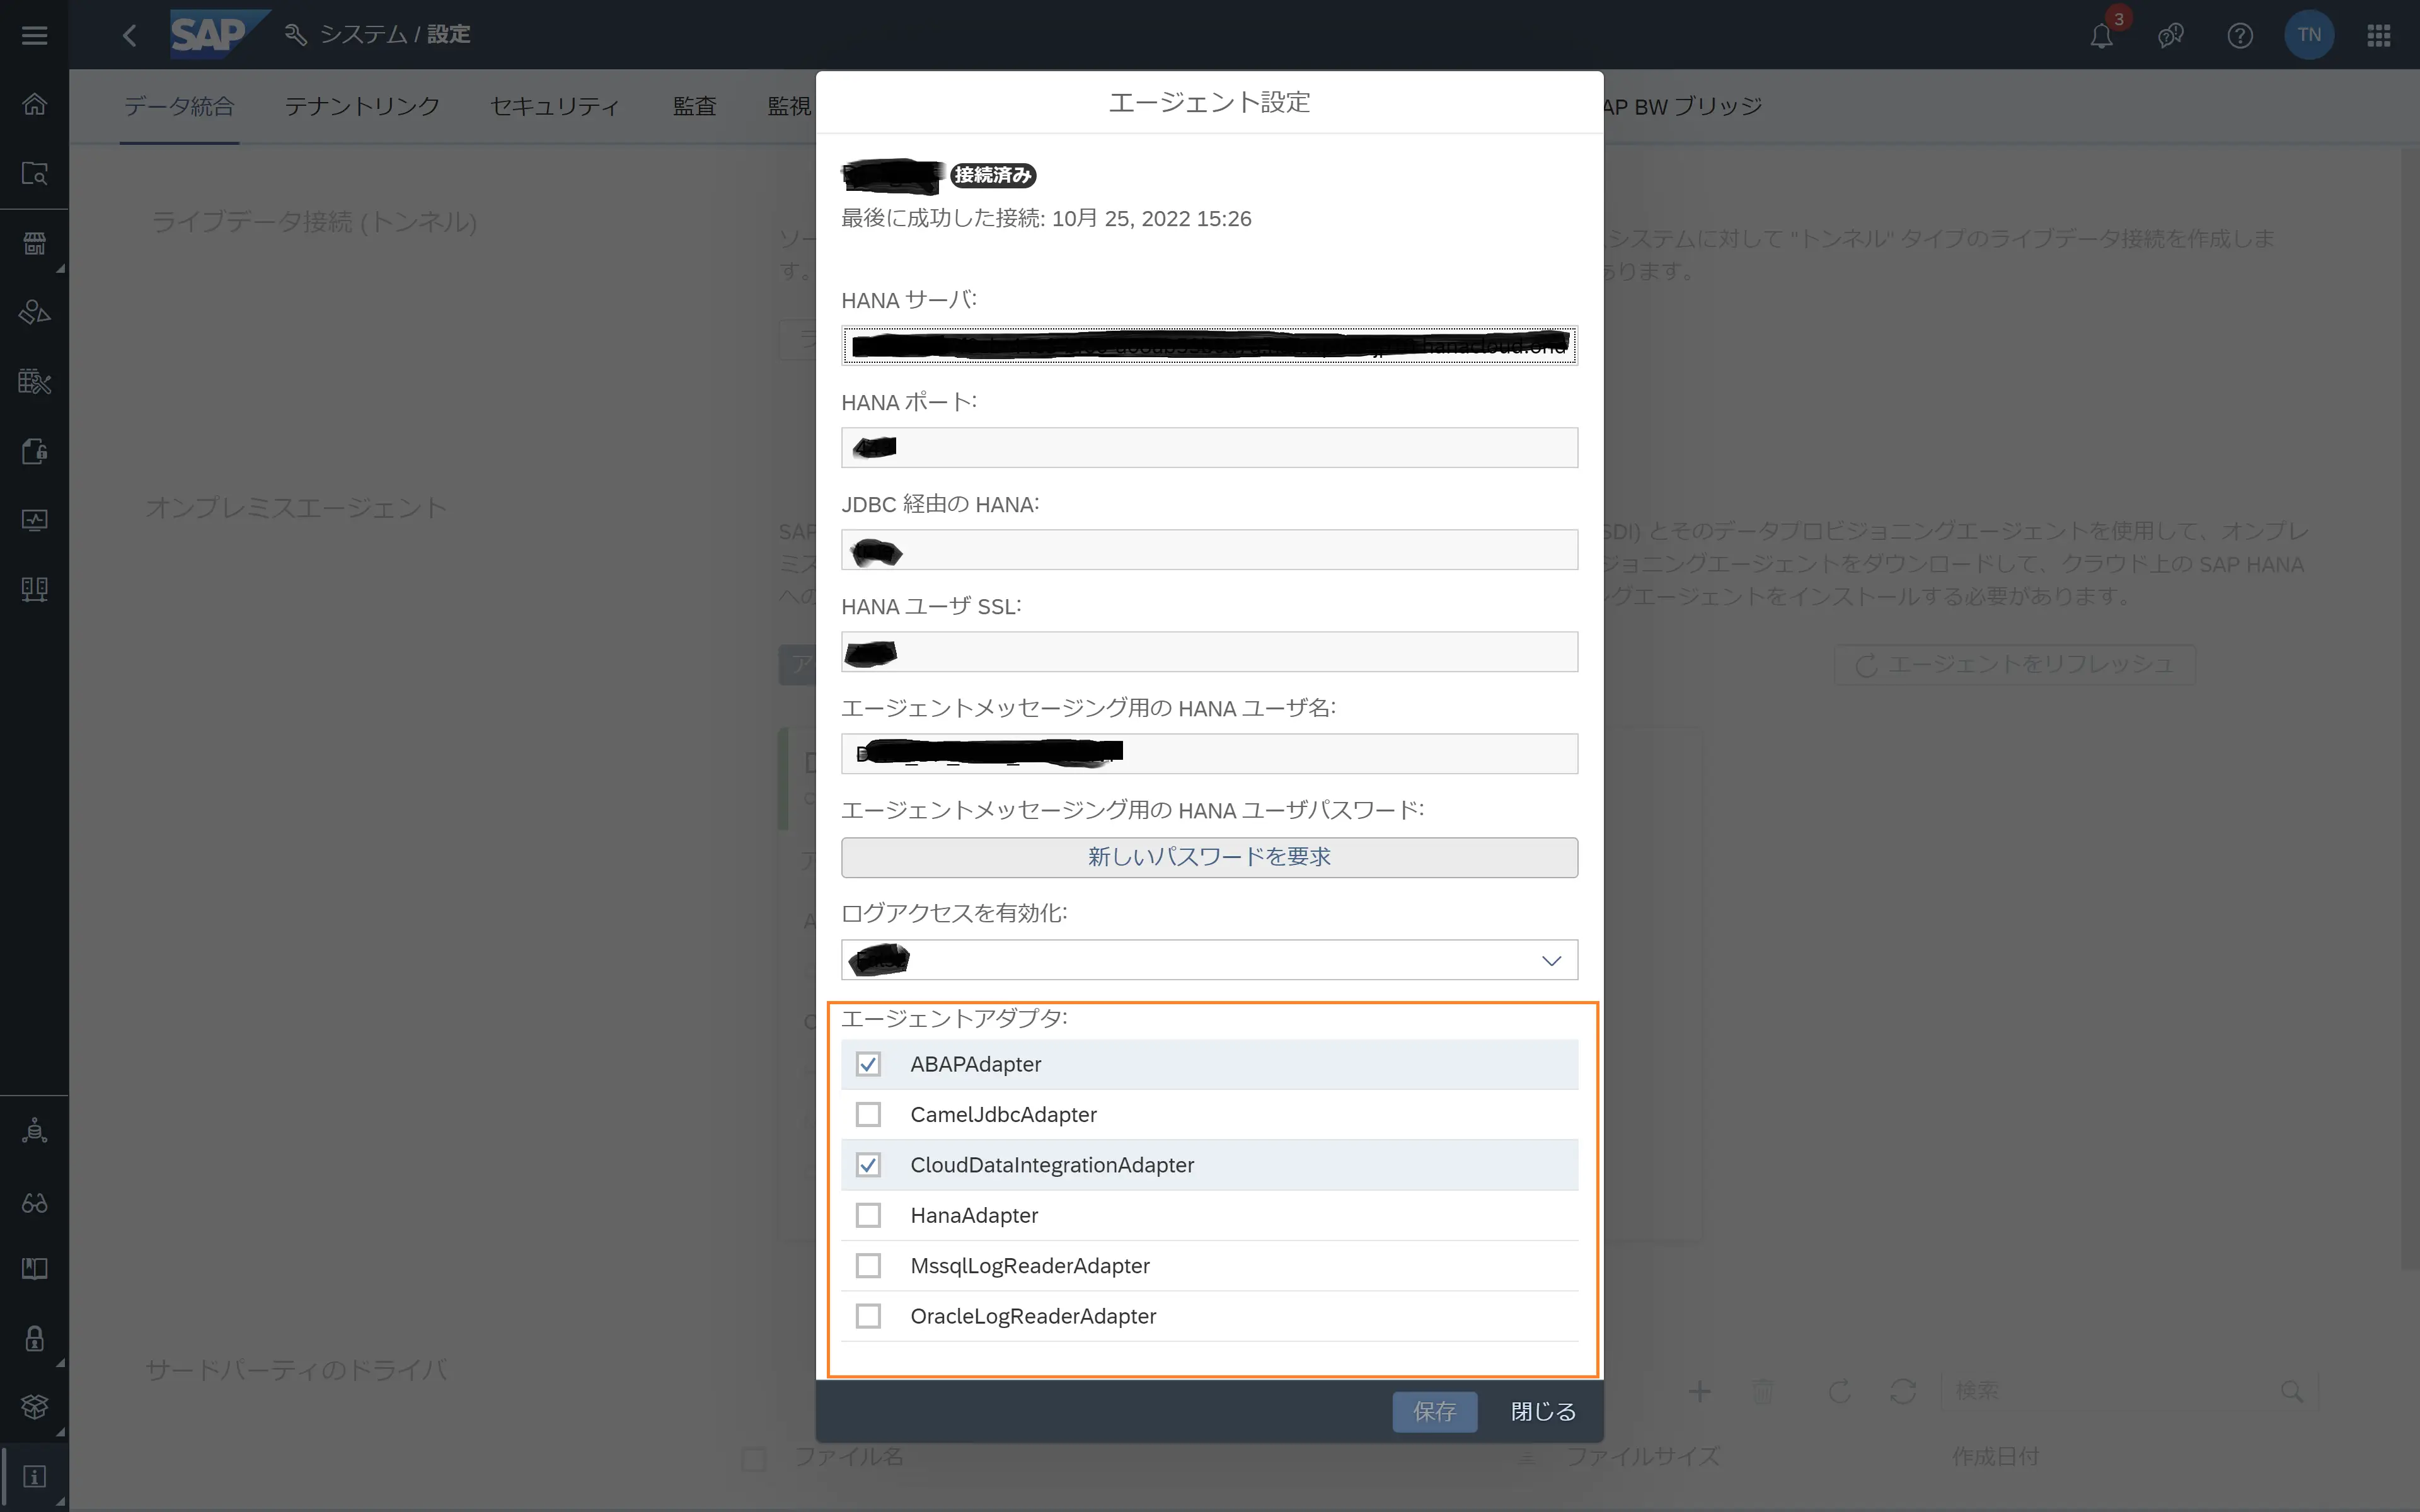Go back with the header arrow
2420x1512 pixels.
[x=130, y=35]
